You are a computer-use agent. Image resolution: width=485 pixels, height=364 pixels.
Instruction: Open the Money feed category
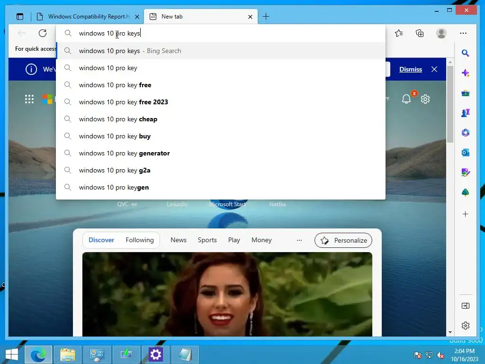[261, 240]
